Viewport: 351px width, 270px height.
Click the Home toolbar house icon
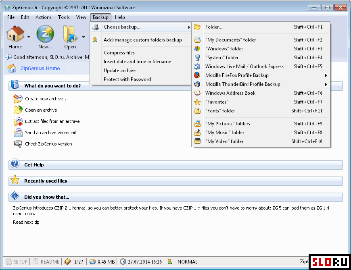(15, 34)
